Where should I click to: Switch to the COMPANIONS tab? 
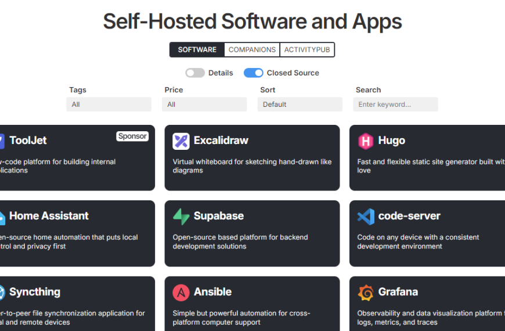pos(252,49)
